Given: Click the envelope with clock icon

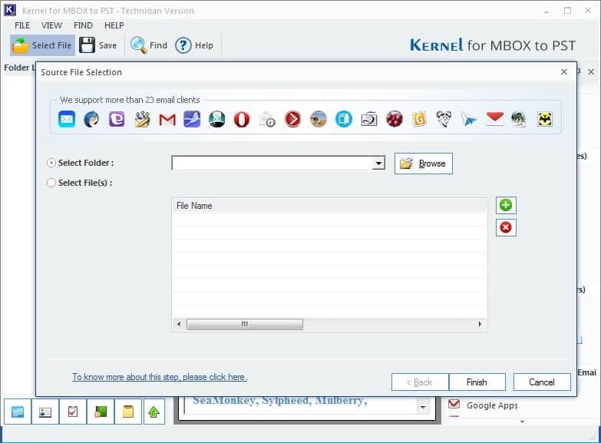Looking at the screenshot, I should [x=267, y=120].
